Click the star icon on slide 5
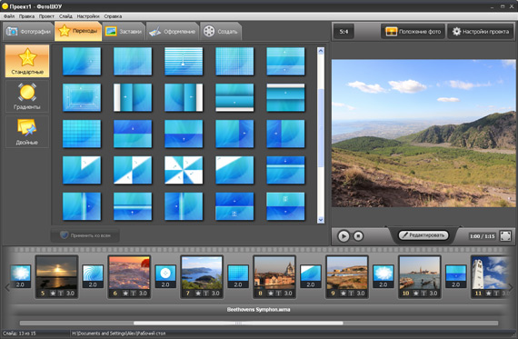 (x=53, y=293)
